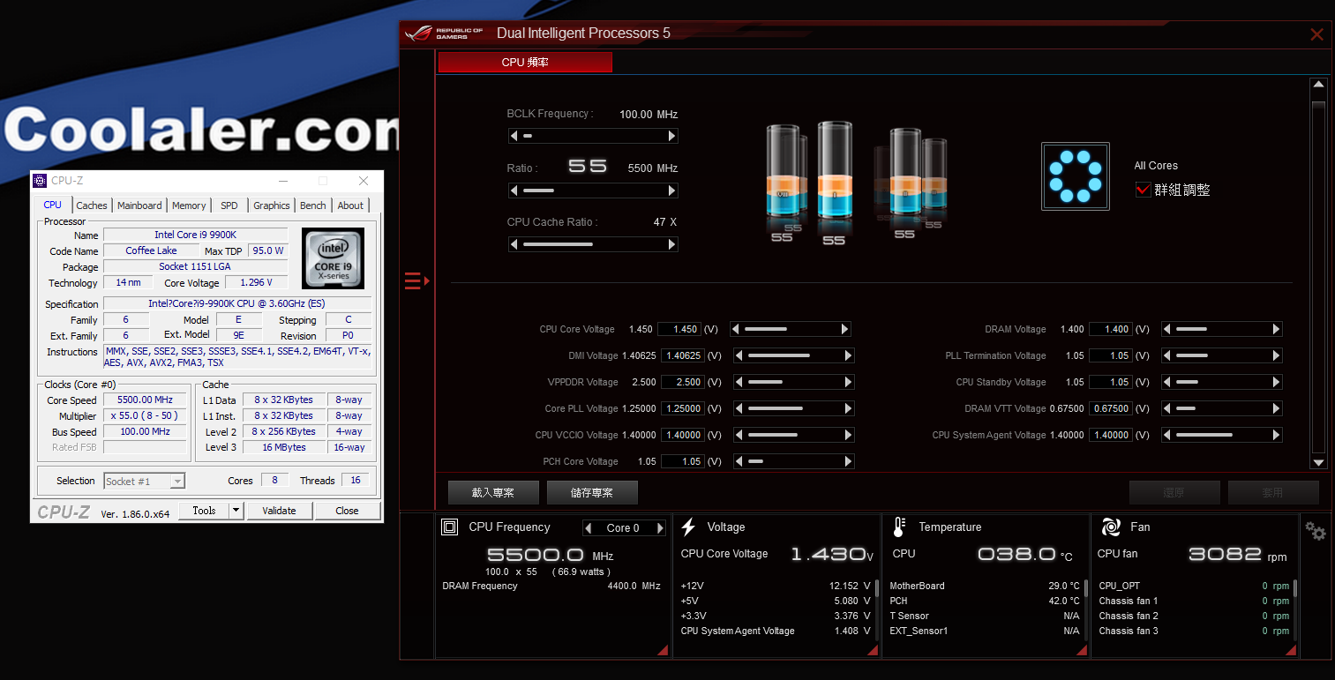
Task: Click the Voltage lightning bolt icon
Action: (688, 527)
